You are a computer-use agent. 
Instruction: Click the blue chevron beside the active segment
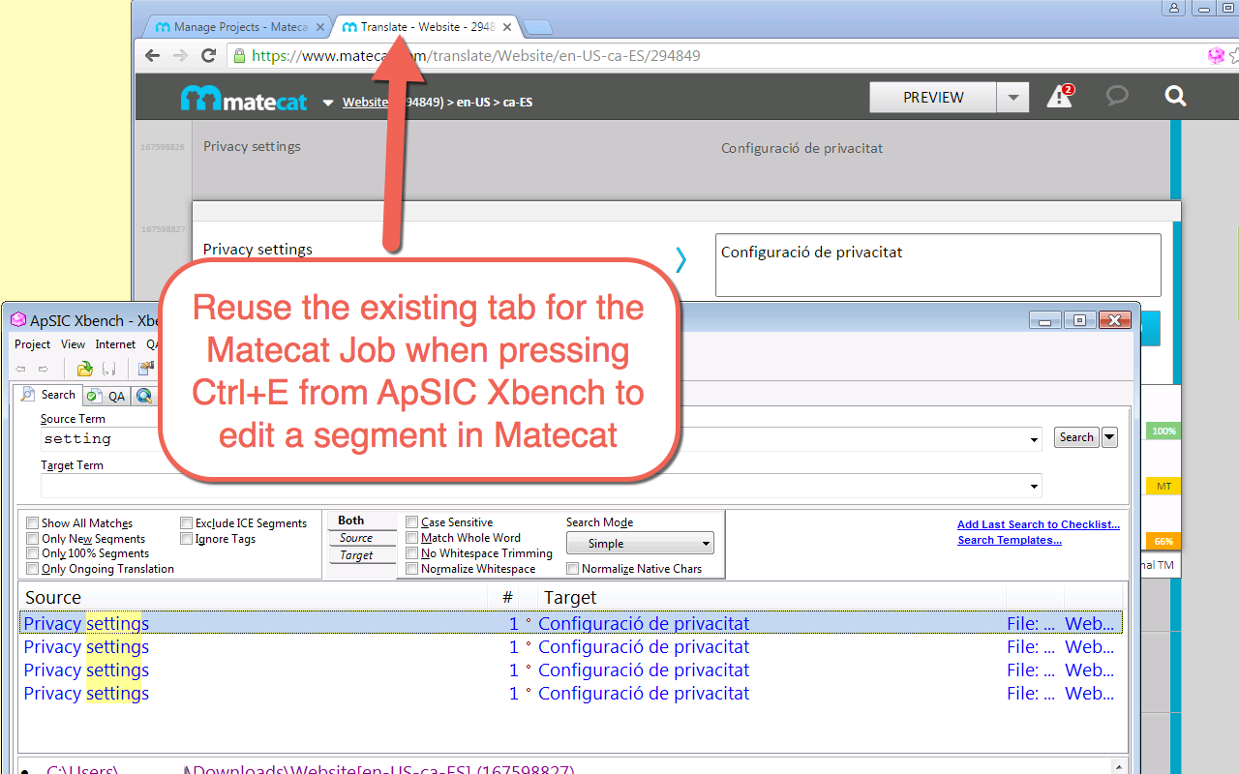point(680,258)
